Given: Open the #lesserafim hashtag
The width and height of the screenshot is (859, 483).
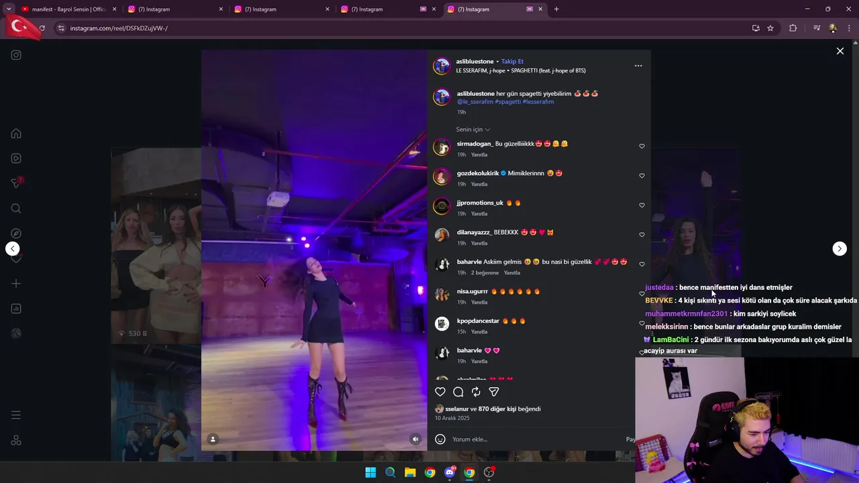Looking at the screenshot, I should (x=538, y=102).
